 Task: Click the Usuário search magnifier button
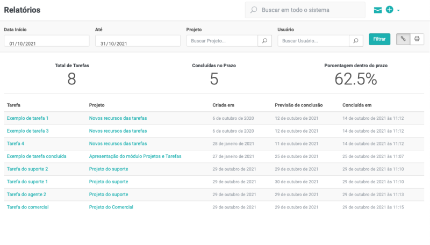click(x=356, y=41)
